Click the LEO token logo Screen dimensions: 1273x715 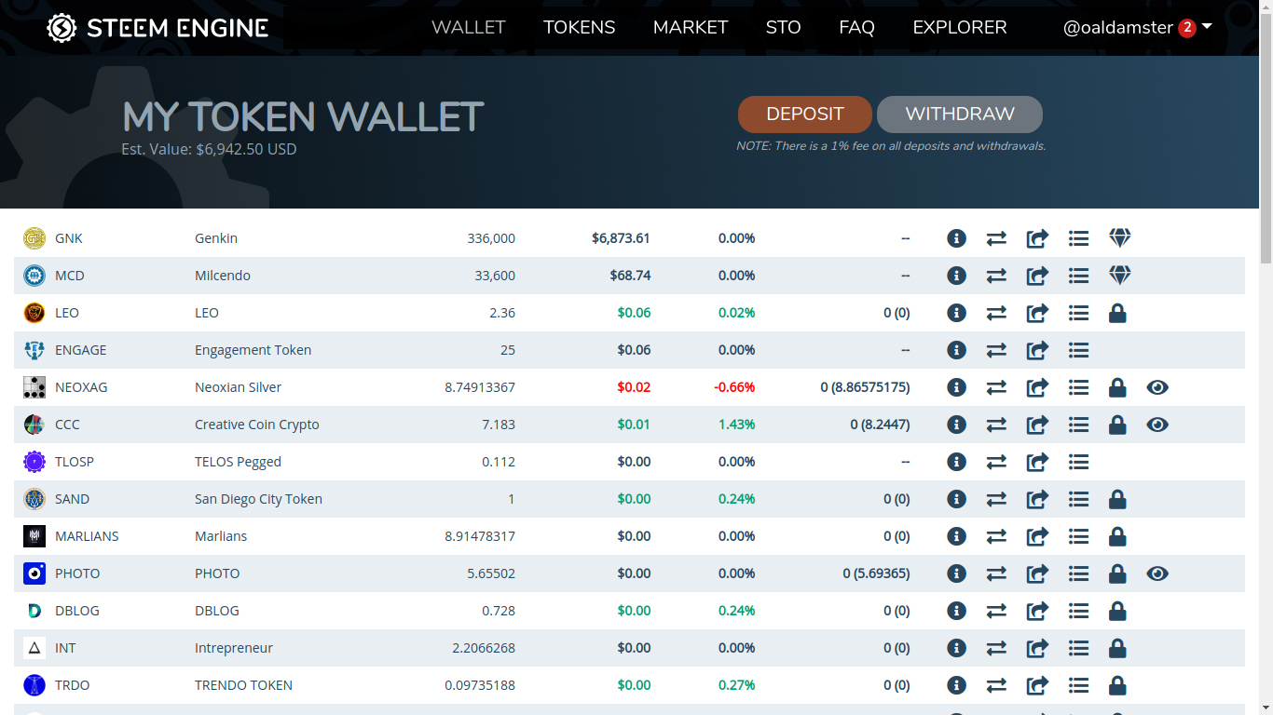[x=34, y=313]
